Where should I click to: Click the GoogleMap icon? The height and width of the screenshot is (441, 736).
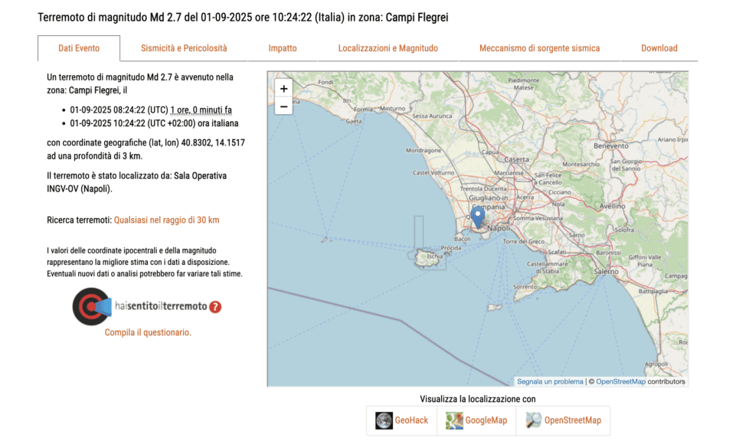[x=455, y=420]
